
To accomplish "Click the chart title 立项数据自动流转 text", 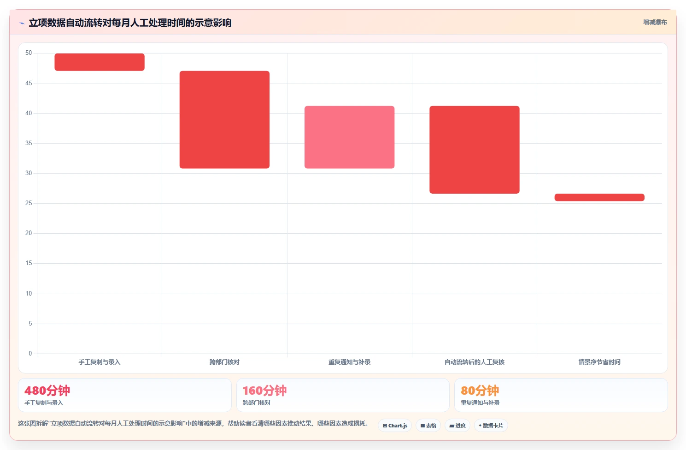I will point(130,23).
